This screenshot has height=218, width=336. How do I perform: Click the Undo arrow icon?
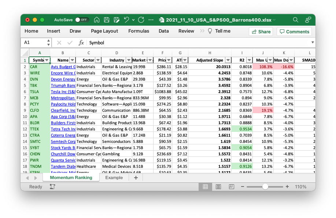(126, 20)
